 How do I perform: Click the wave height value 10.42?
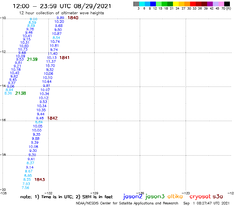[x=15, y=73]
